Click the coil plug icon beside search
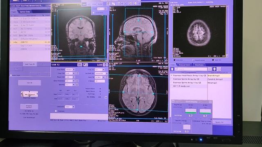The image size is (262, 147). pos(172,69)
